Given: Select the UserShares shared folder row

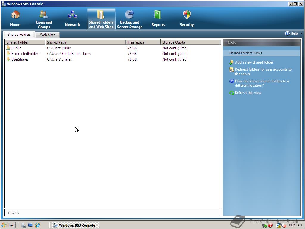Looking at the screenshot, I should click(113, 59).
